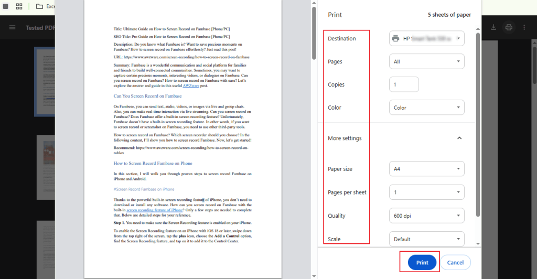Click the printer icon in PDF toolbar

[509, 27]
